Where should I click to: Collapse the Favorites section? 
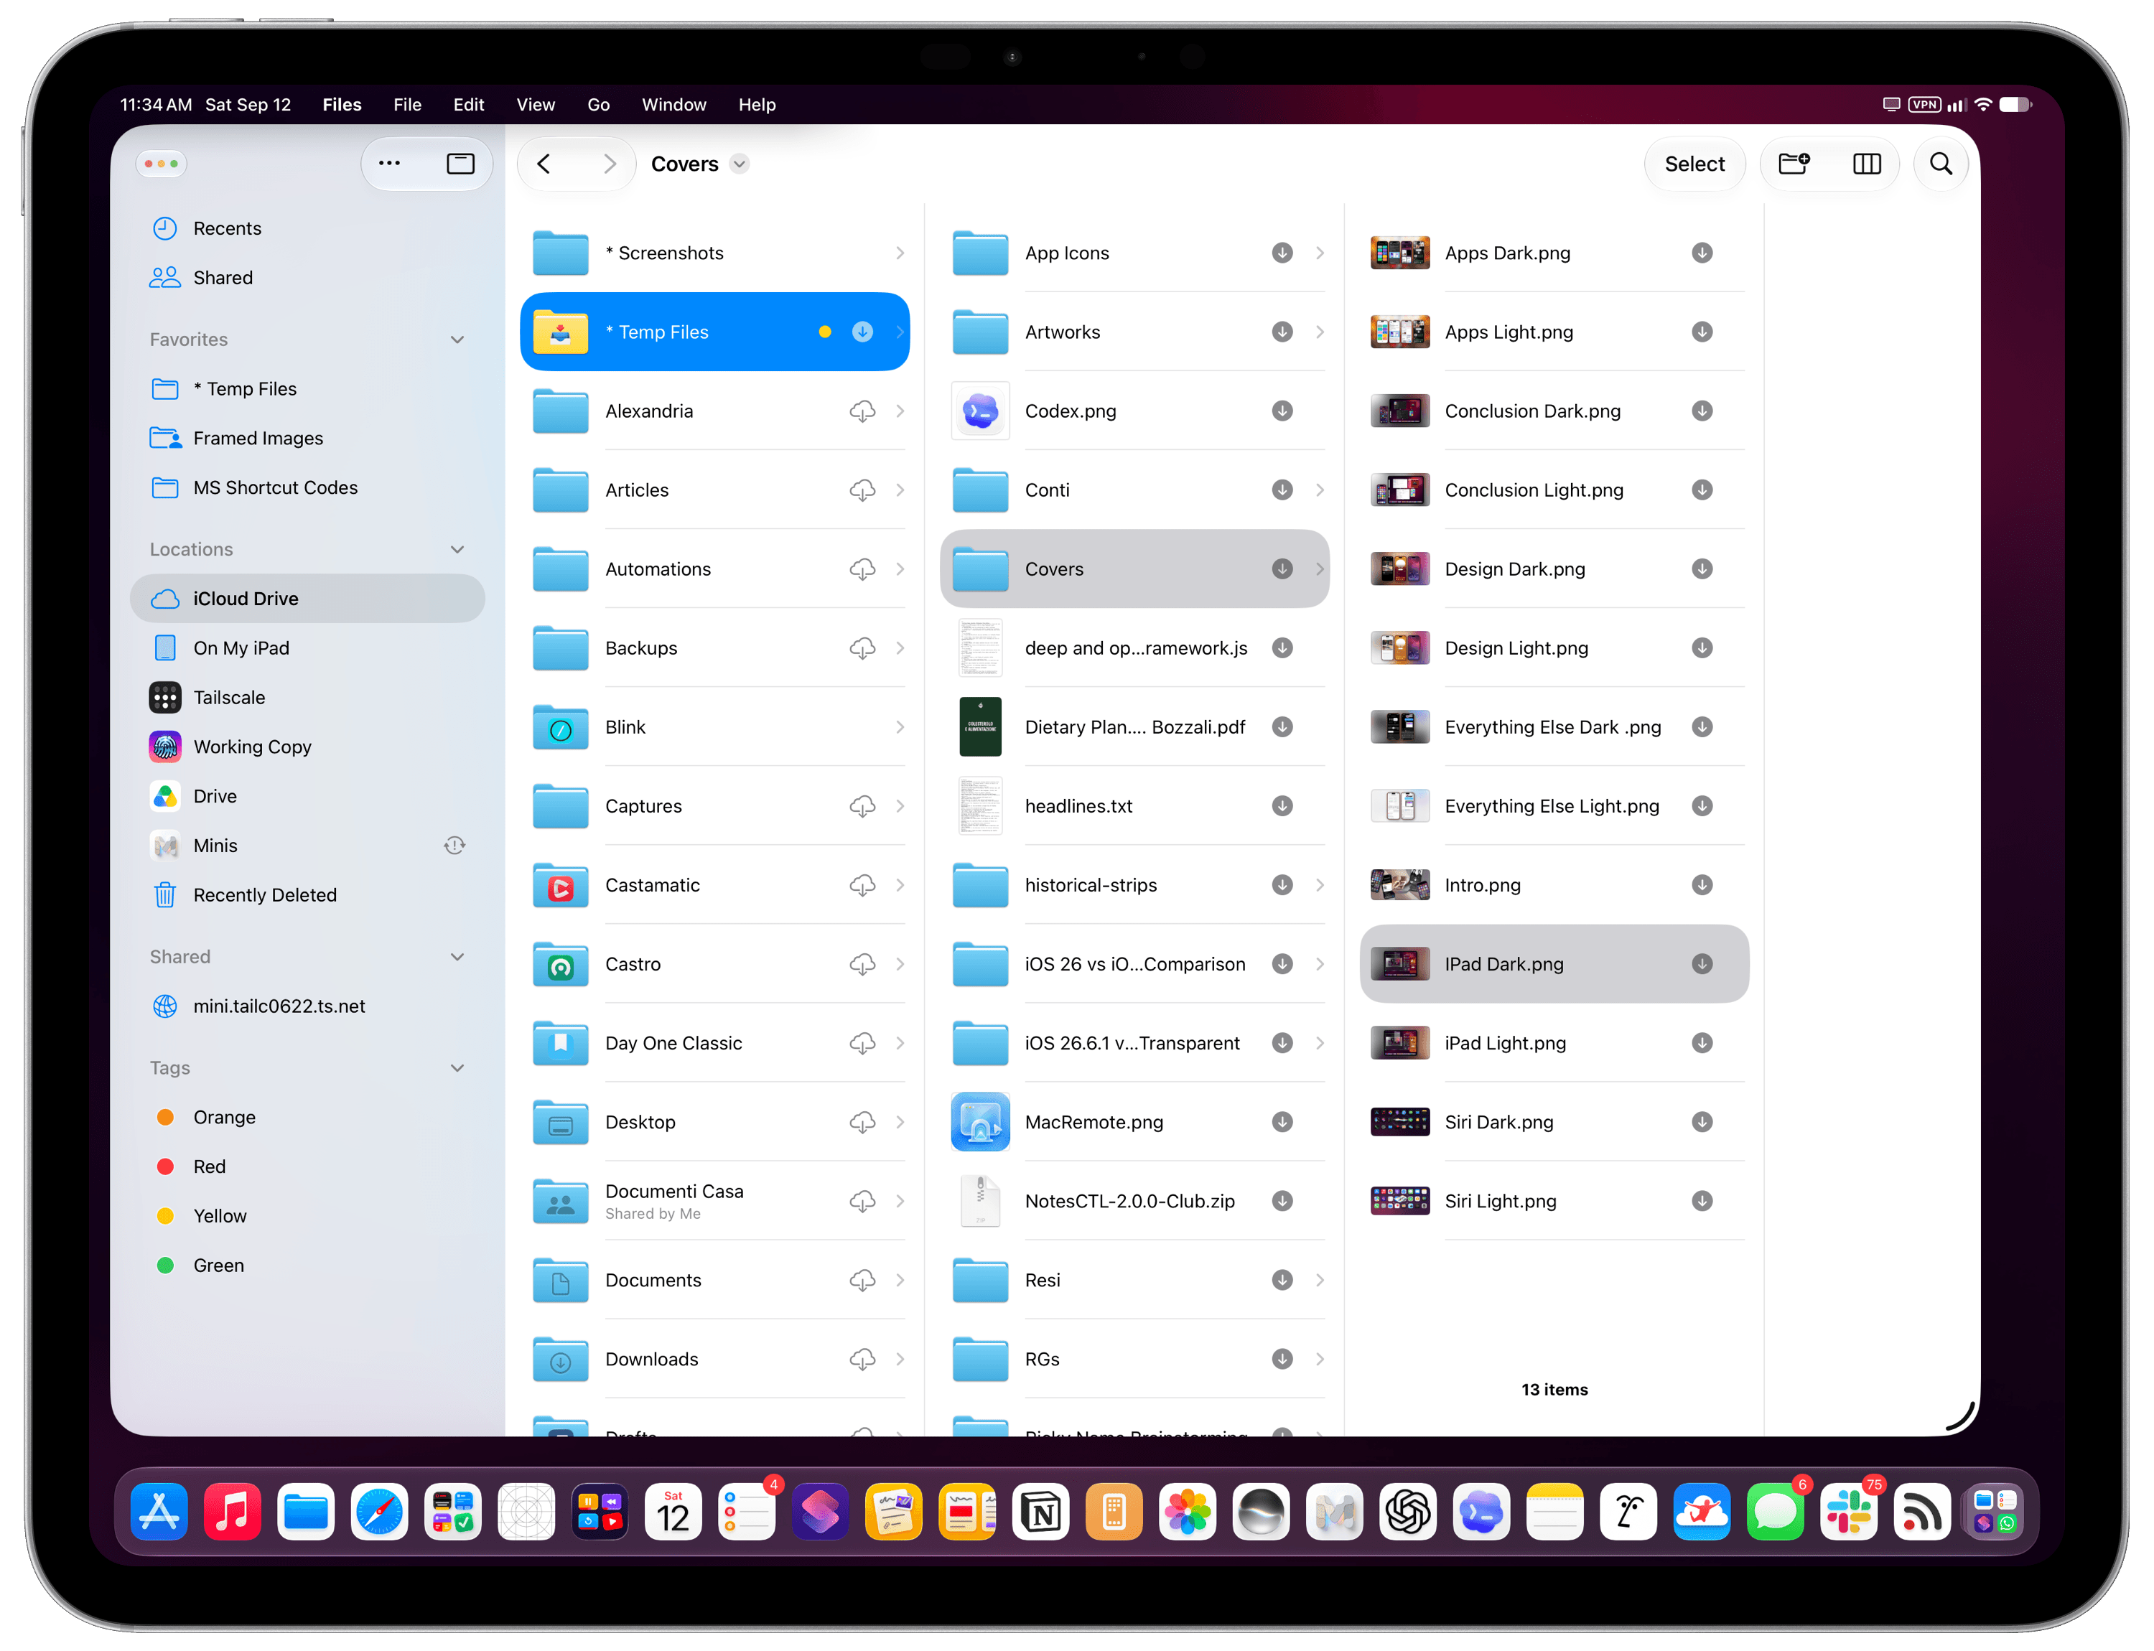click(x=457, y=339)
